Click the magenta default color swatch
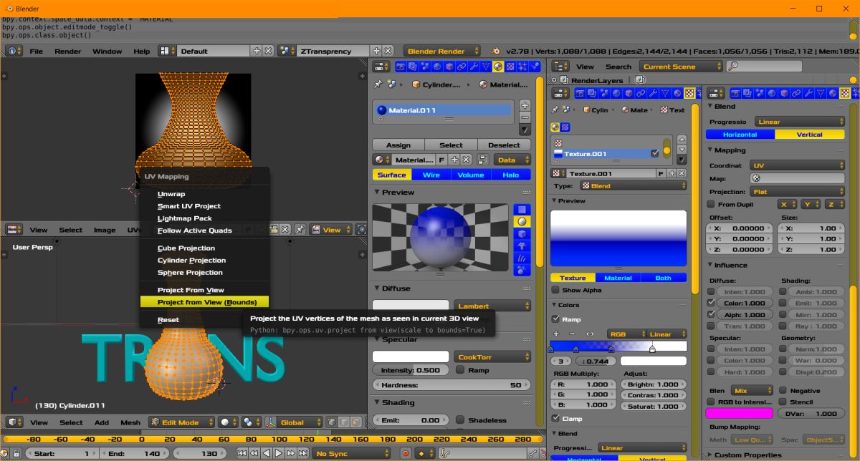860x461 pixels. tap(740, 413)
